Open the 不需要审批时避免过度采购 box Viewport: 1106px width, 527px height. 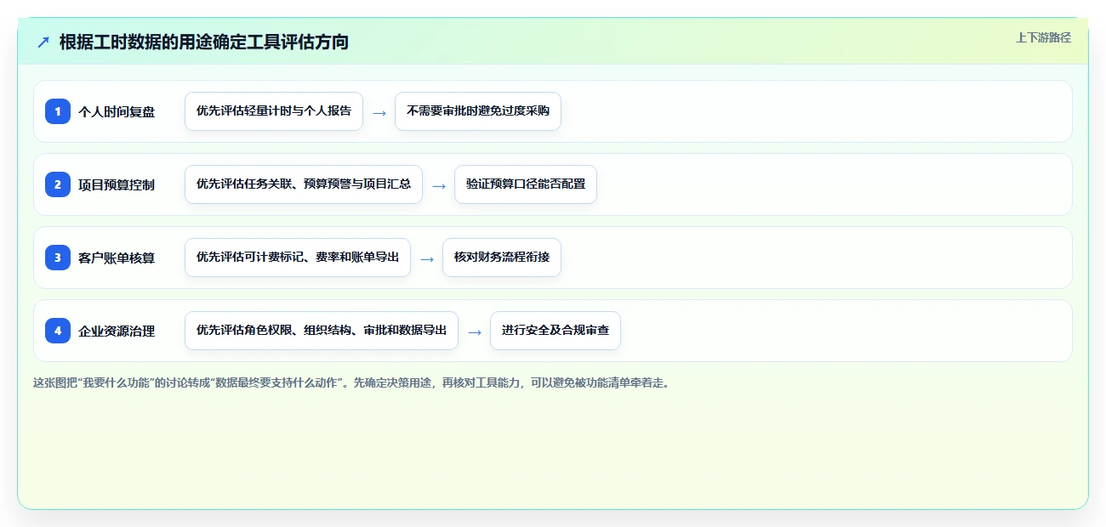click(x=478, y=111)
